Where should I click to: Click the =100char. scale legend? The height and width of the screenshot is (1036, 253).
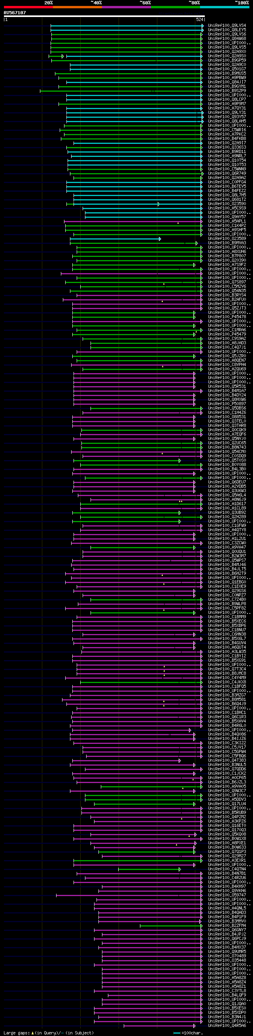tap(188, 1033)
